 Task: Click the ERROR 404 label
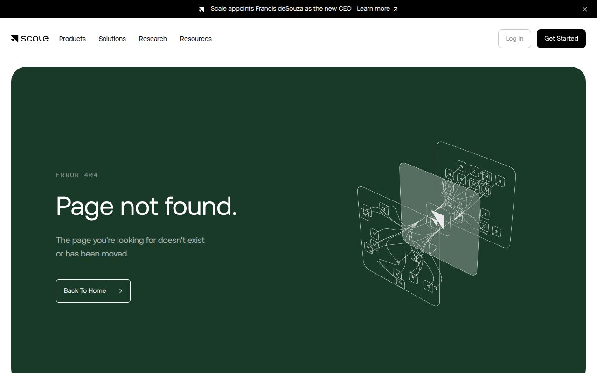coord(77,175)
